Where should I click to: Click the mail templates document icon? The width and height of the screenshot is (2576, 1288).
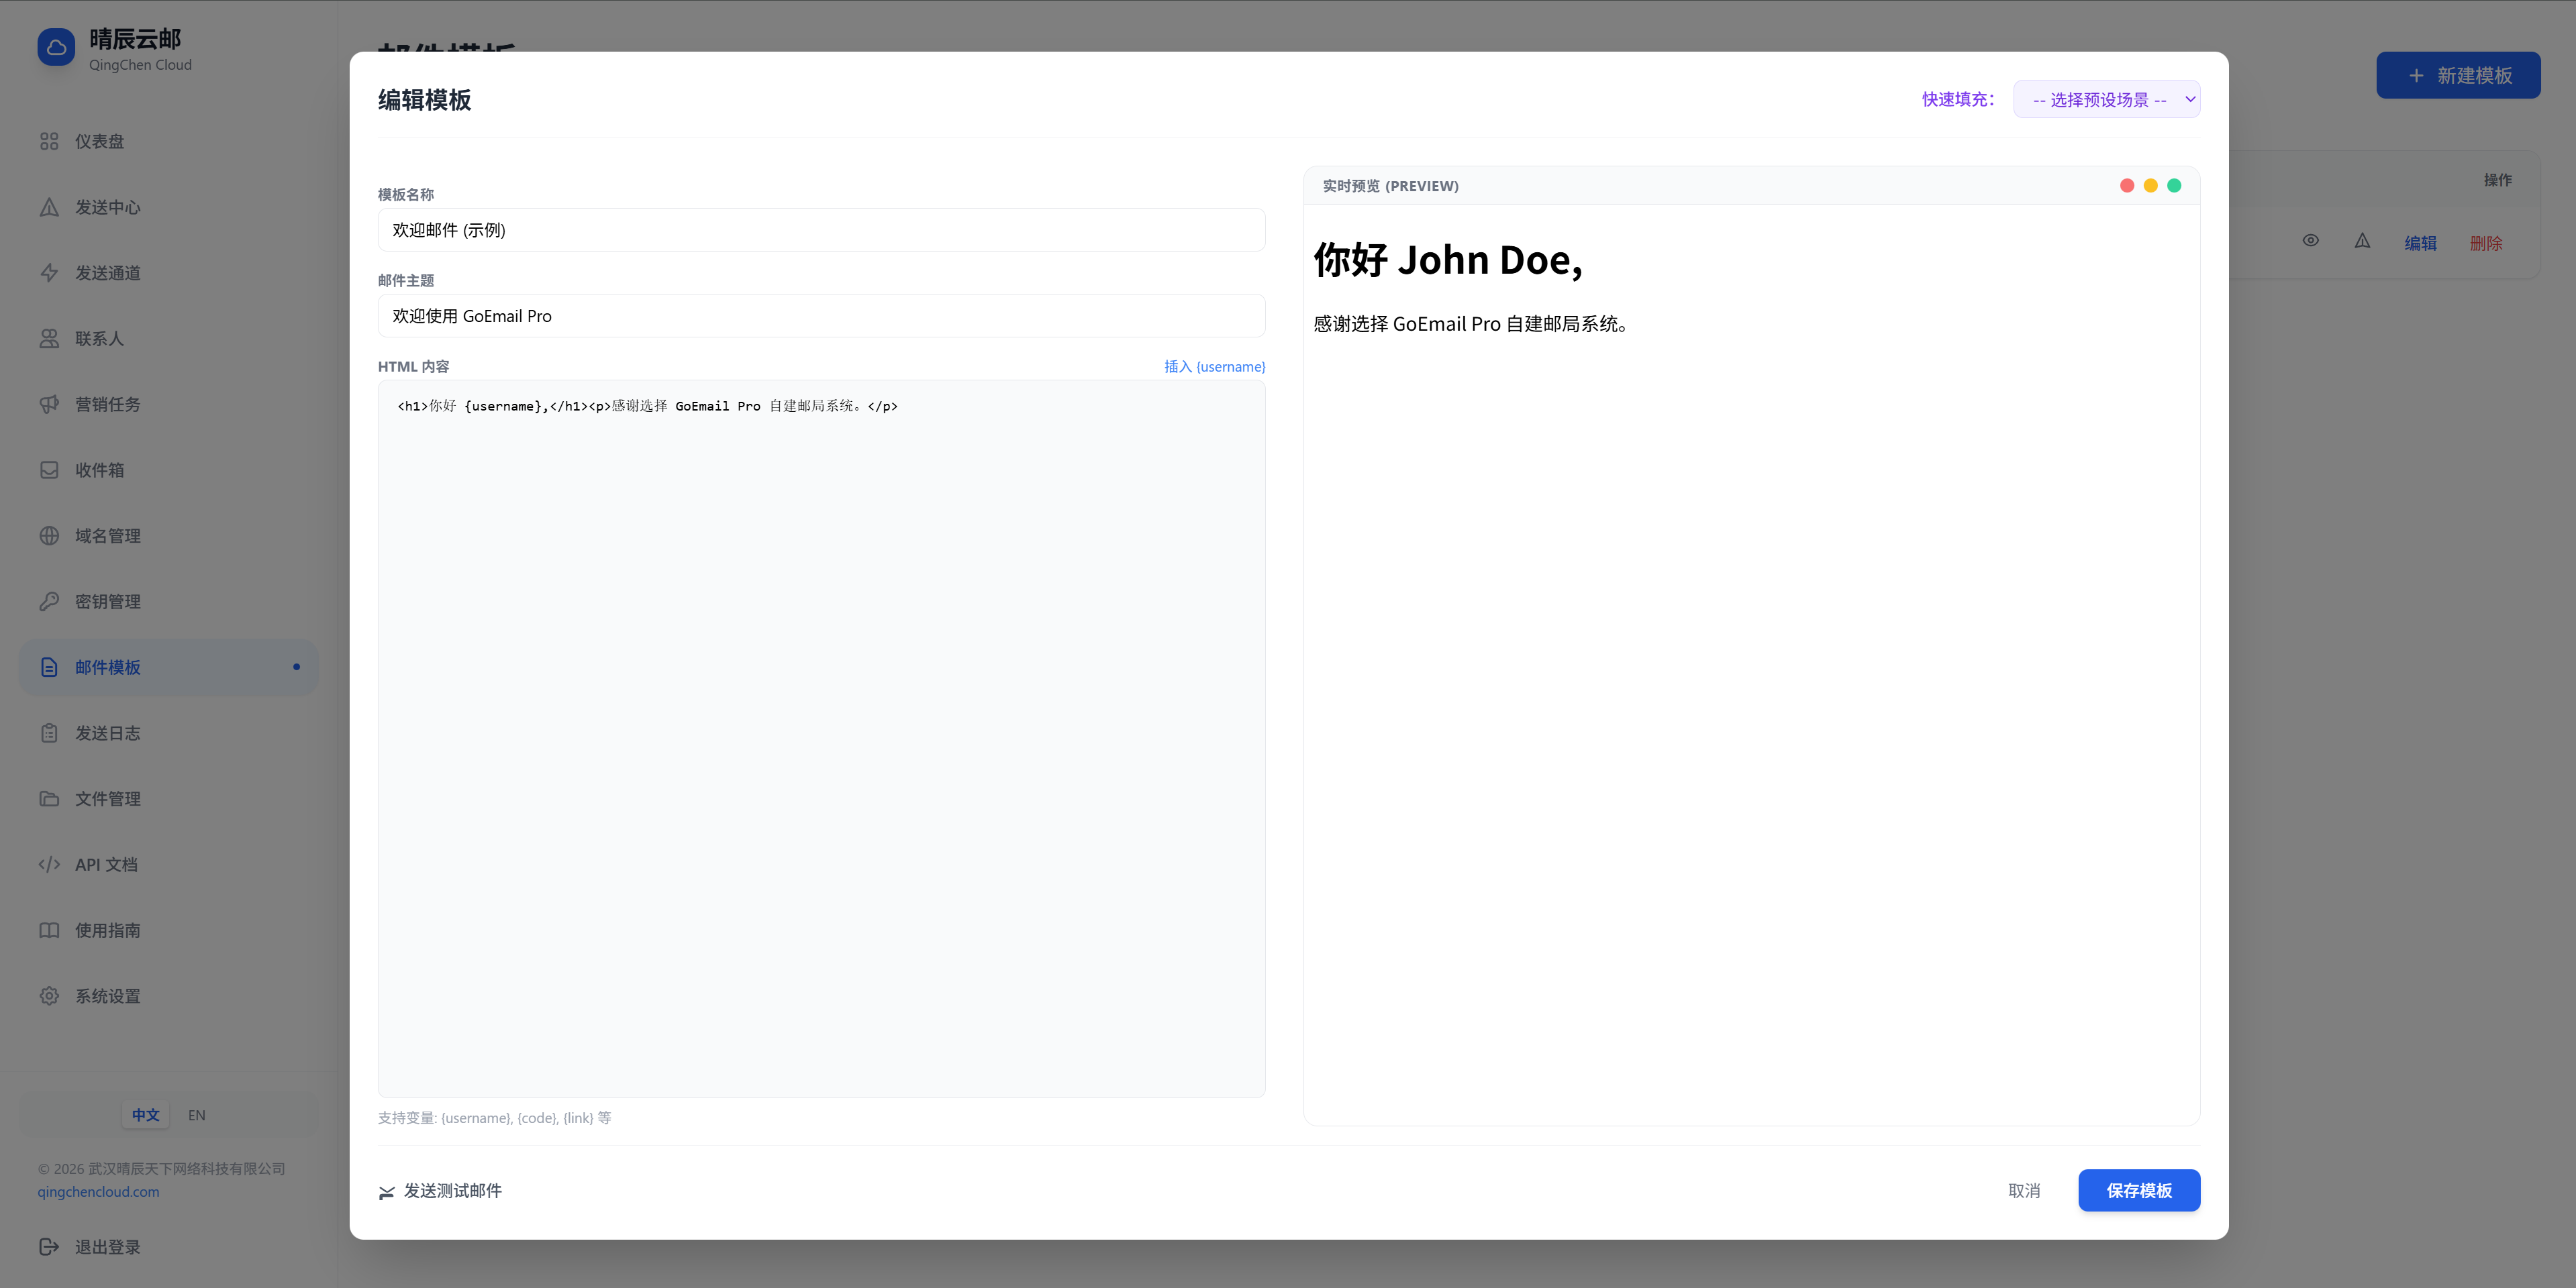49,667
